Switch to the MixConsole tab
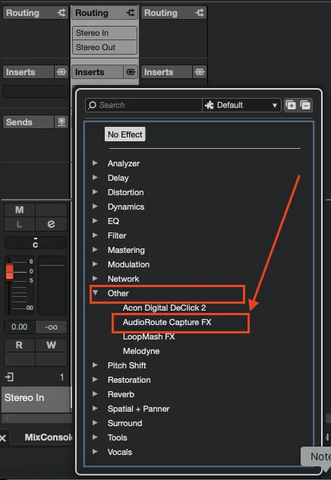The width and height of the screenshot is (331, 480). (x=49, y=437)
